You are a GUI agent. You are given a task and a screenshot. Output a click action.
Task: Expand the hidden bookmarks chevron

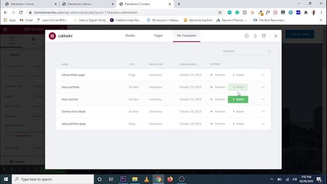pyautogui.click(x=321, y=20)
